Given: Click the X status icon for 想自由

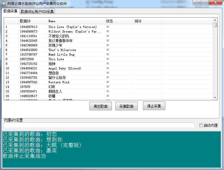Looking at the screenshot, I should (108, 73).
